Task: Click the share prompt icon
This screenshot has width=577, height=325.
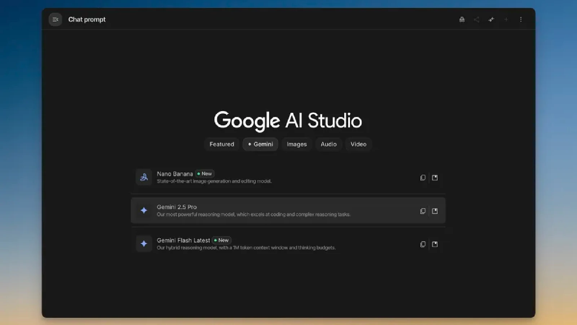Action: click(476, 19)
